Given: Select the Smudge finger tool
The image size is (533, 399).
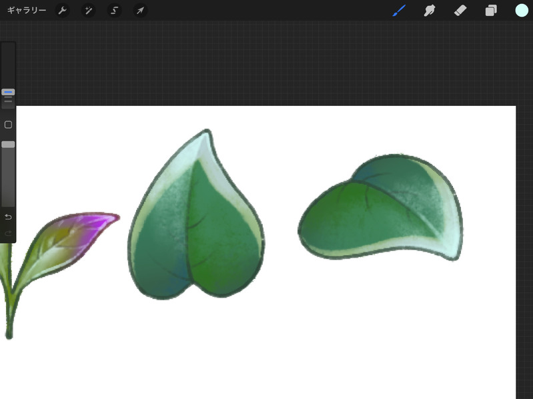Looking at the screenshot, I should click(x=430, y=11).
